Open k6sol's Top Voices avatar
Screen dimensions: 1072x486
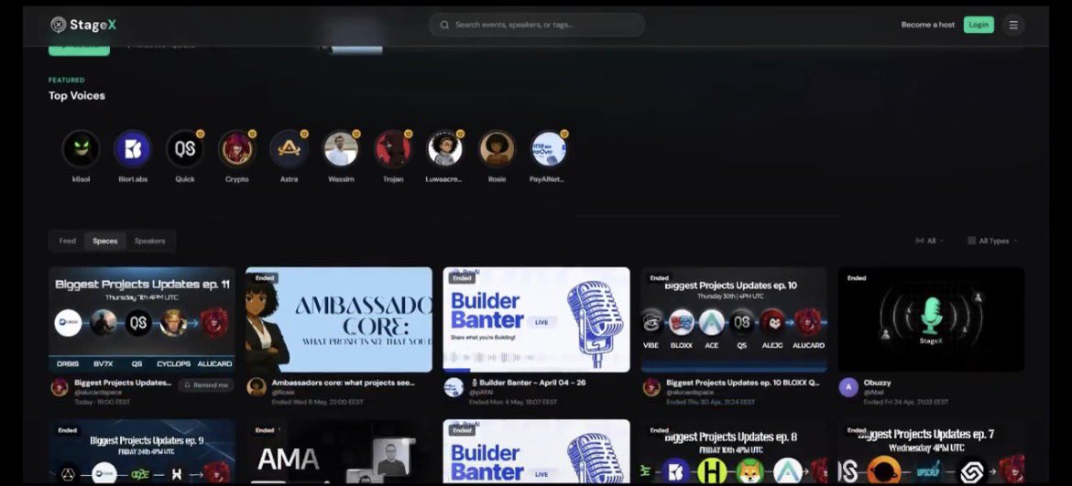82,149
